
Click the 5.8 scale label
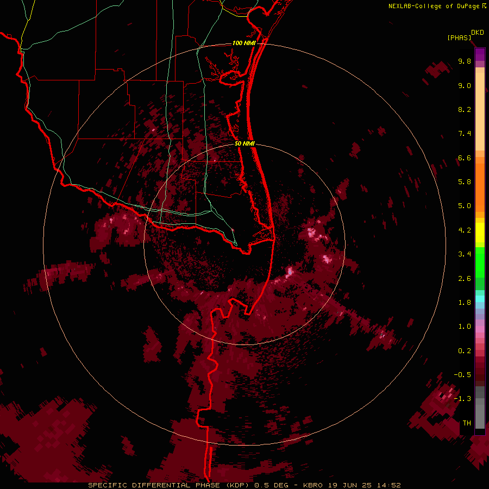click(x=465, y=182)
